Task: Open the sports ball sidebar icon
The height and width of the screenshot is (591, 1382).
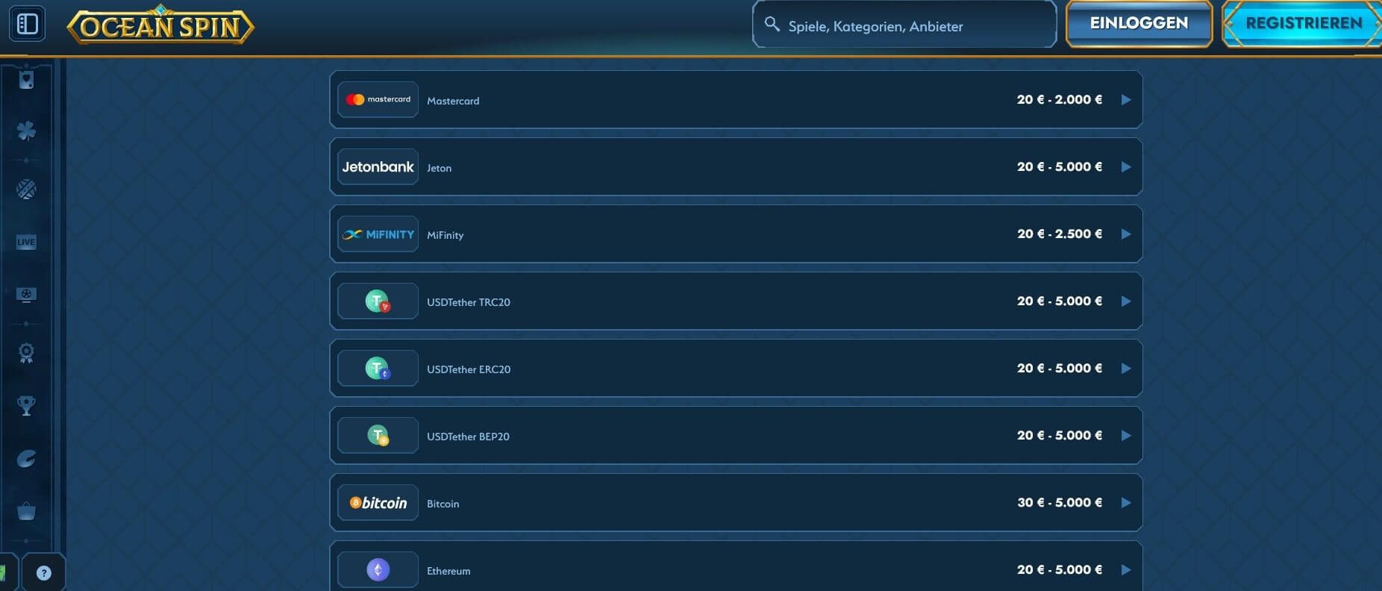Action: point(26,190)
